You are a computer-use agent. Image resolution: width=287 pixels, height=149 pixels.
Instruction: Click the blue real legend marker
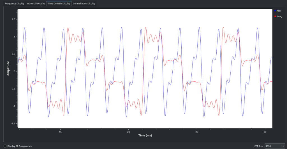coord(275,11)
